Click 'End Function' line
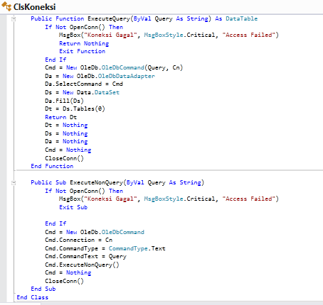The image size is (323, 305). click(52, 166)
